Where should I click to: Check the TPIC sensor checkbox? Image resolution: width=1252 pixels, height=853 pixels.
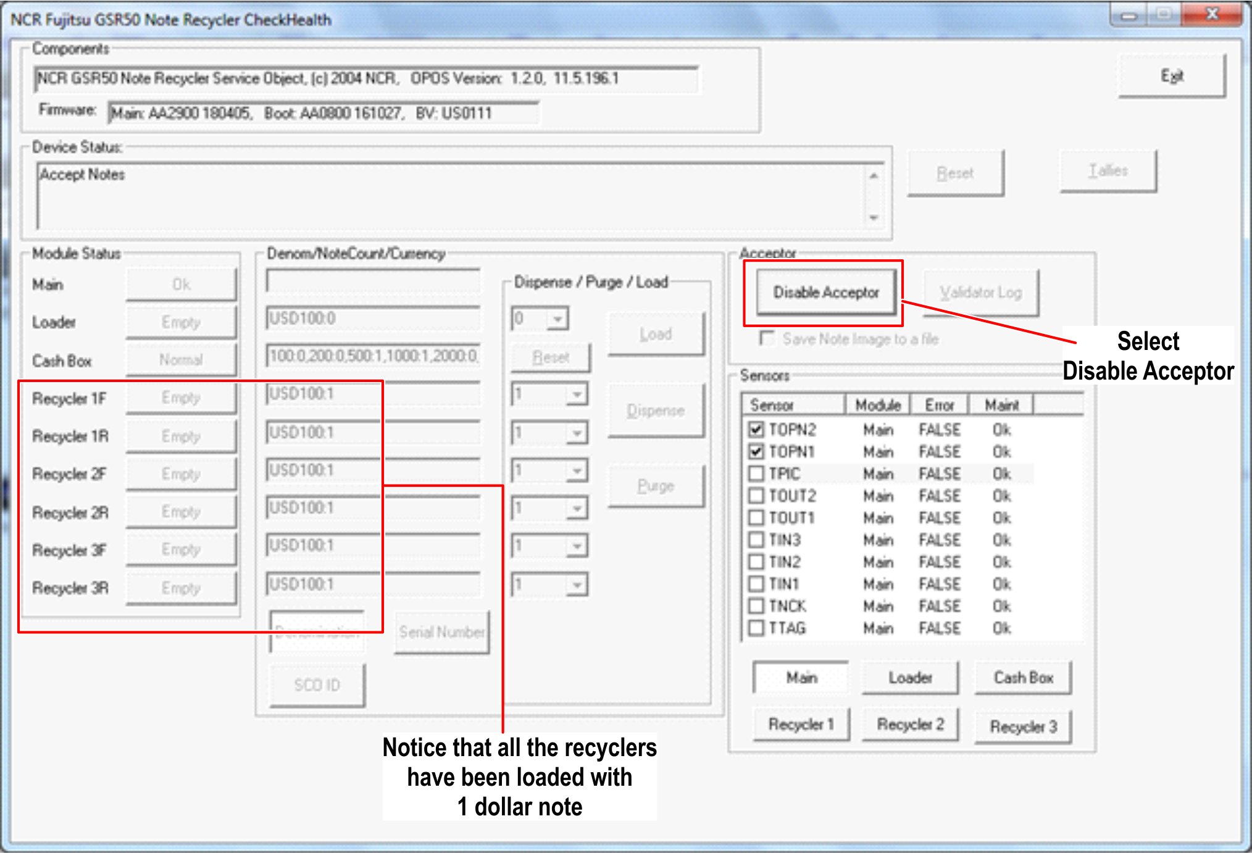[x=756, y=473]
